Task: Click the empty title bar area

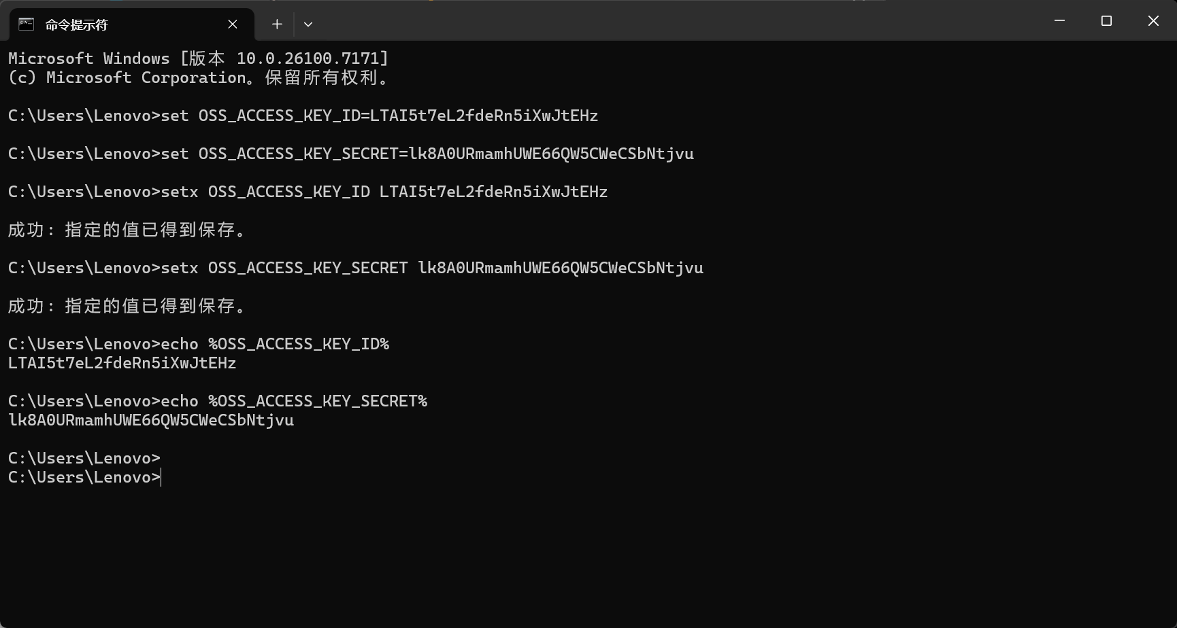Action: tap(680, 22)
